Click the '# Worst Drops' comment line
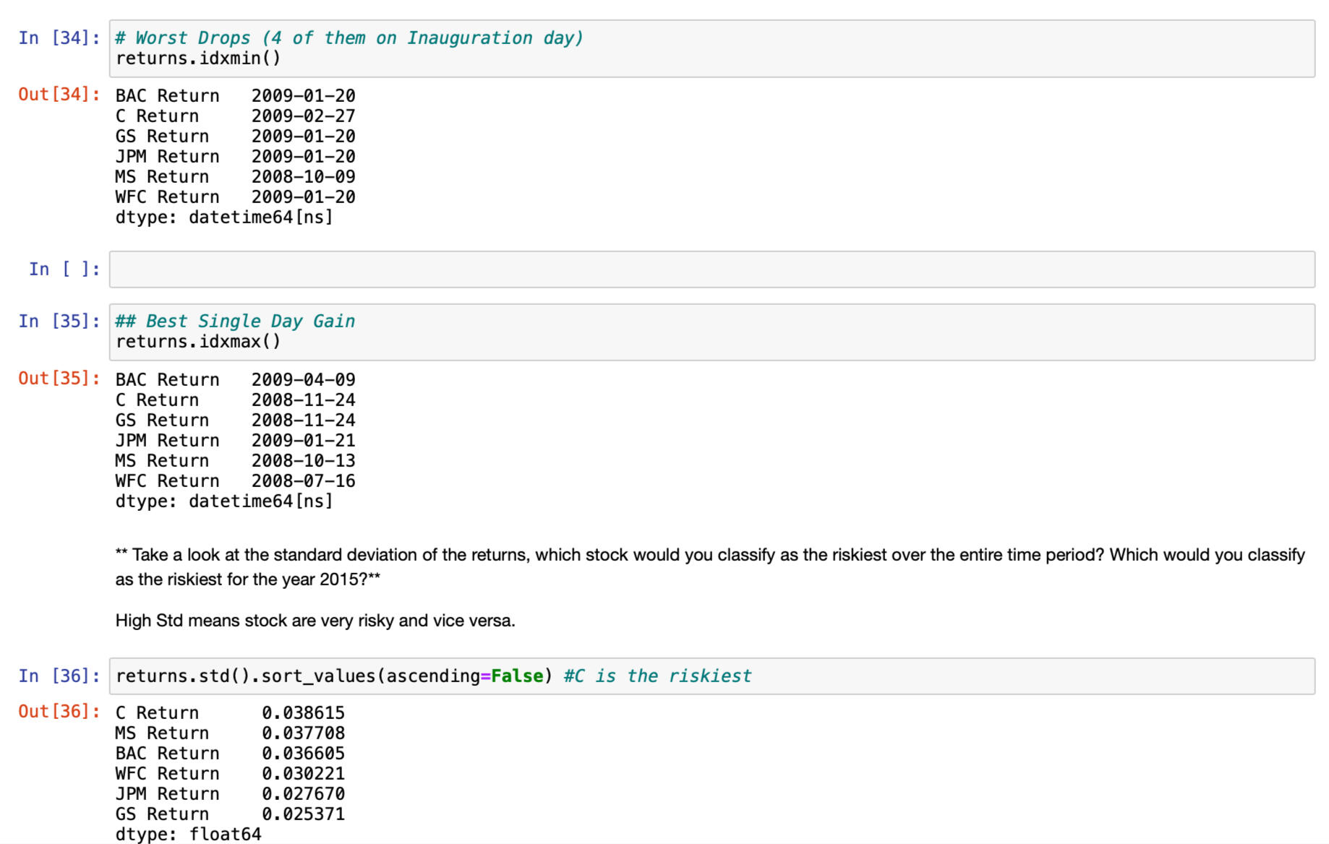Image resolution: width=1329 pixels, height=844 pixels. [x=349, y=38]
